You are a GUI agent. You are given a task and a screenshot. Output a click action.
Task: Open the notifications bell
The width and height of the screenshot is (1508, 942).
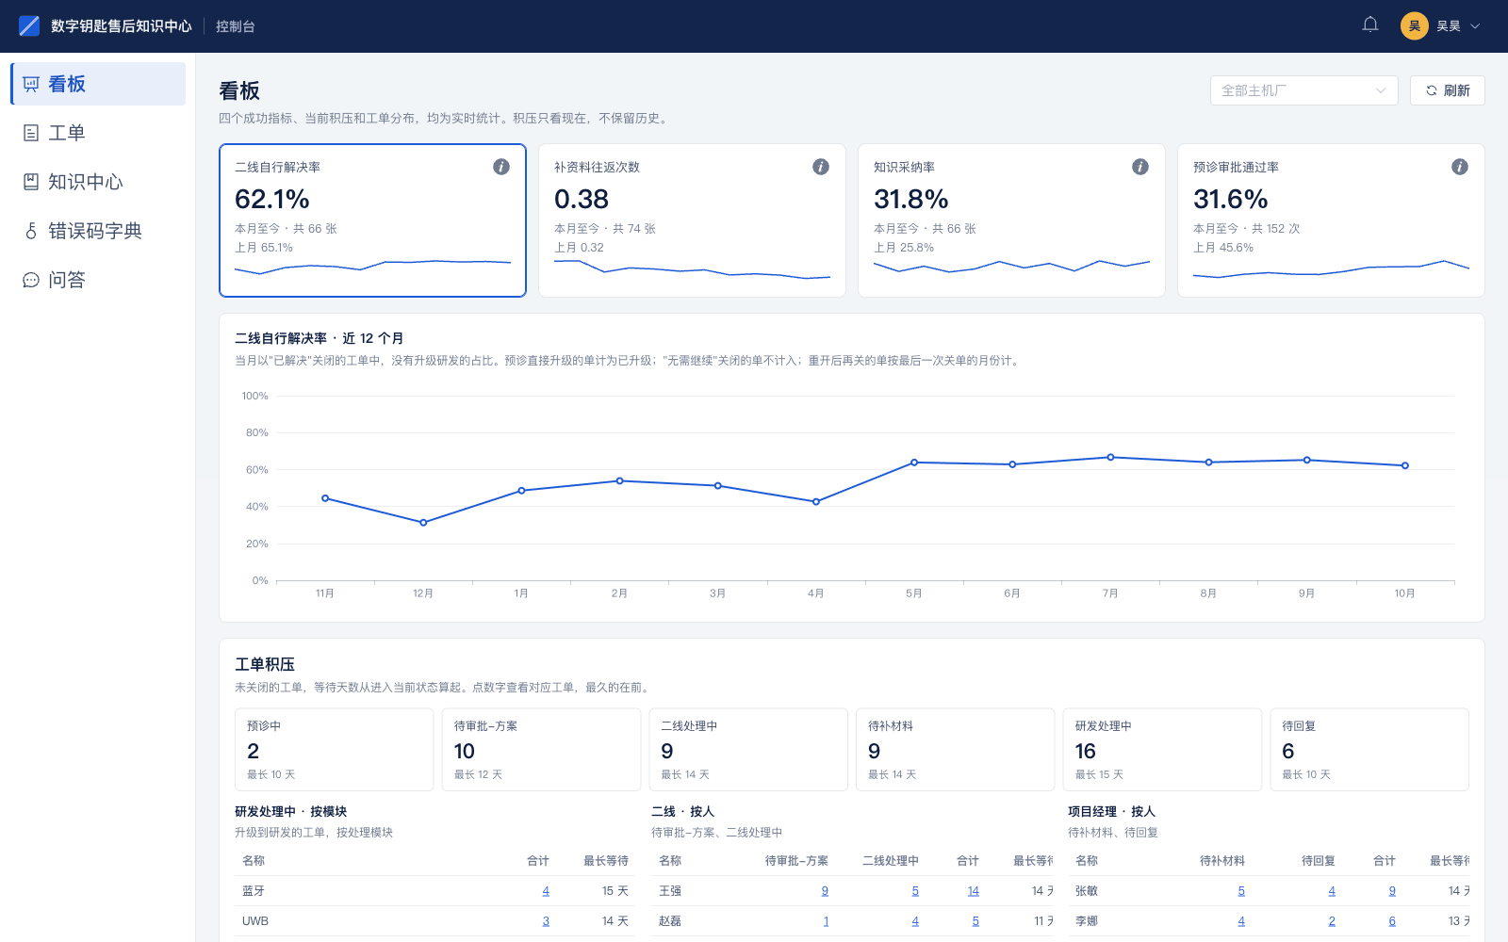pos(1370,25)
